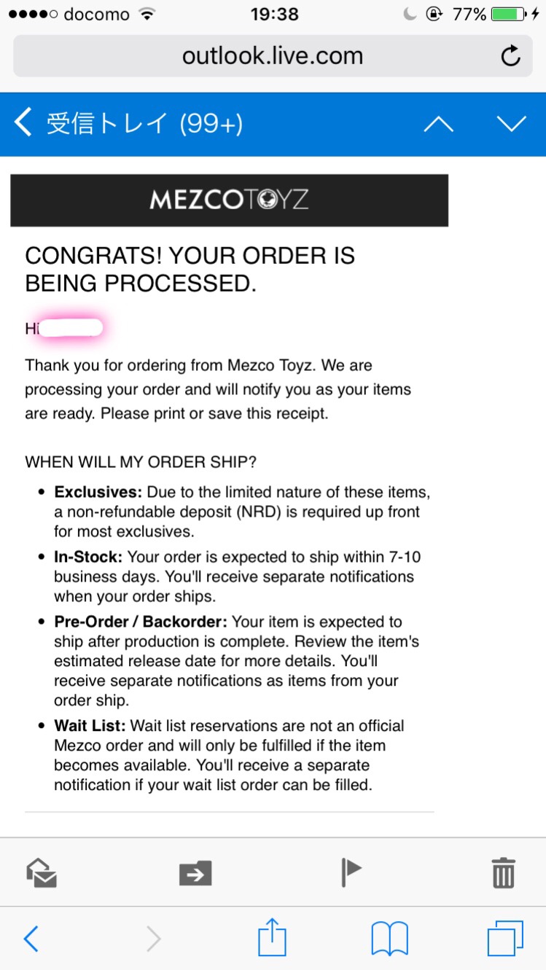Tap the MEZCO TOYZ banner logo

pos(229,200)
